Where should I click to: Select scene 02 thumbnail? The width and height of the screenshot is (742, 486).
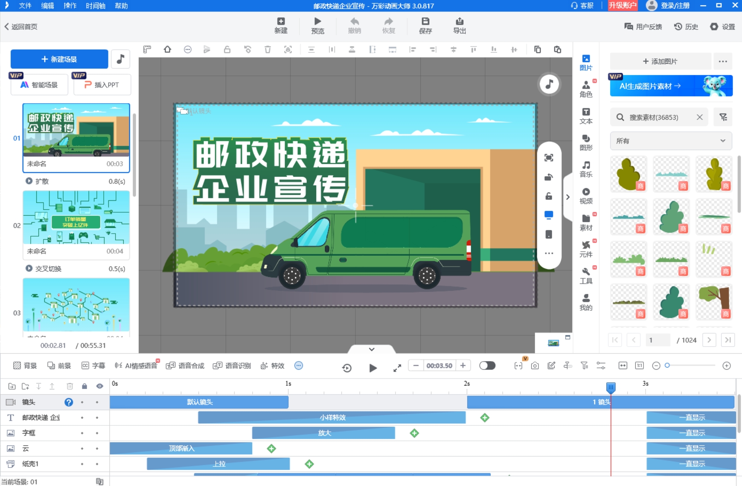(76, 217)
